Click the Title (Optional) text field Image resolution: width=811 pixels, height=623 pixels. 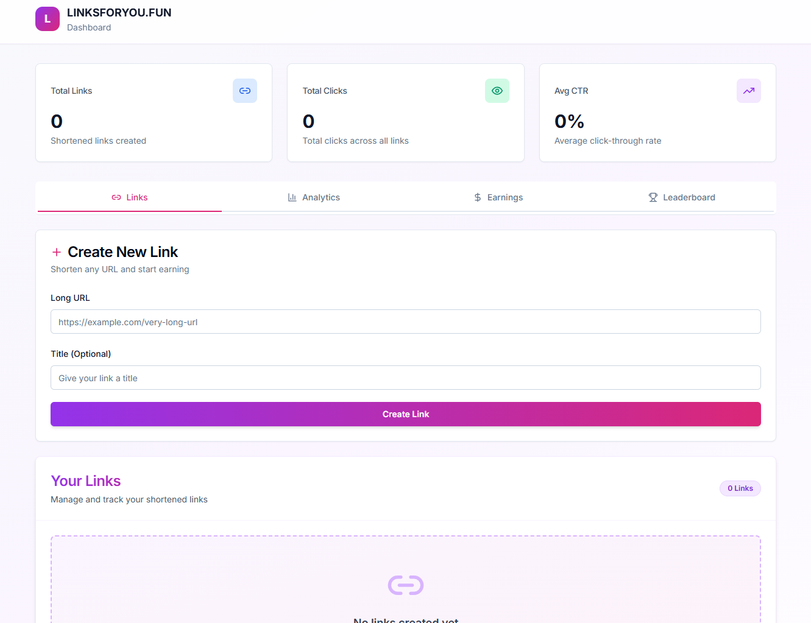click(x=405, y=378)
